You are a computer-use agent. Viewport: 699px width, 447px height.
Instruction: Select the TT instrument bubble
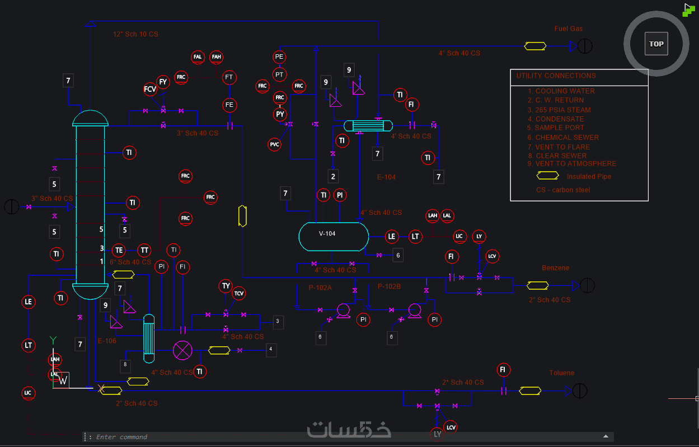click(x=144, y=250)
